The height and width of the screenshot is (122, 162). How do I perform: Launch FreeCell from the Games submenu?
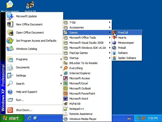[x=127, y=33]
